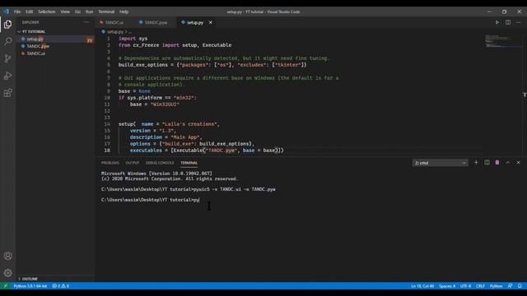The image size is (527, 296).
Task: Split the editor to the right
Action: (x=508, y=22)
